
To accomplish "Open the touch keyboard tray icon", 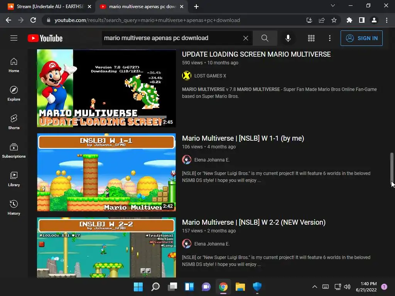I will pyautogui.click(x=326, y=287).
